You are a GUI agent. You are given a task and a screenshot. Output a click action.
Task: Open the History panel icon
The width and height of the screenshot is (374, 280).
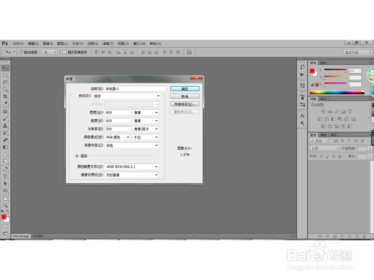pos(302,67)
